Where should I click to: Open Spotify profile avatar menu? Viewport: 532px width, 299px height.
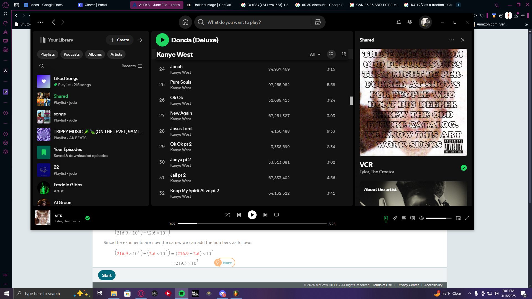[x=425, y=22]
